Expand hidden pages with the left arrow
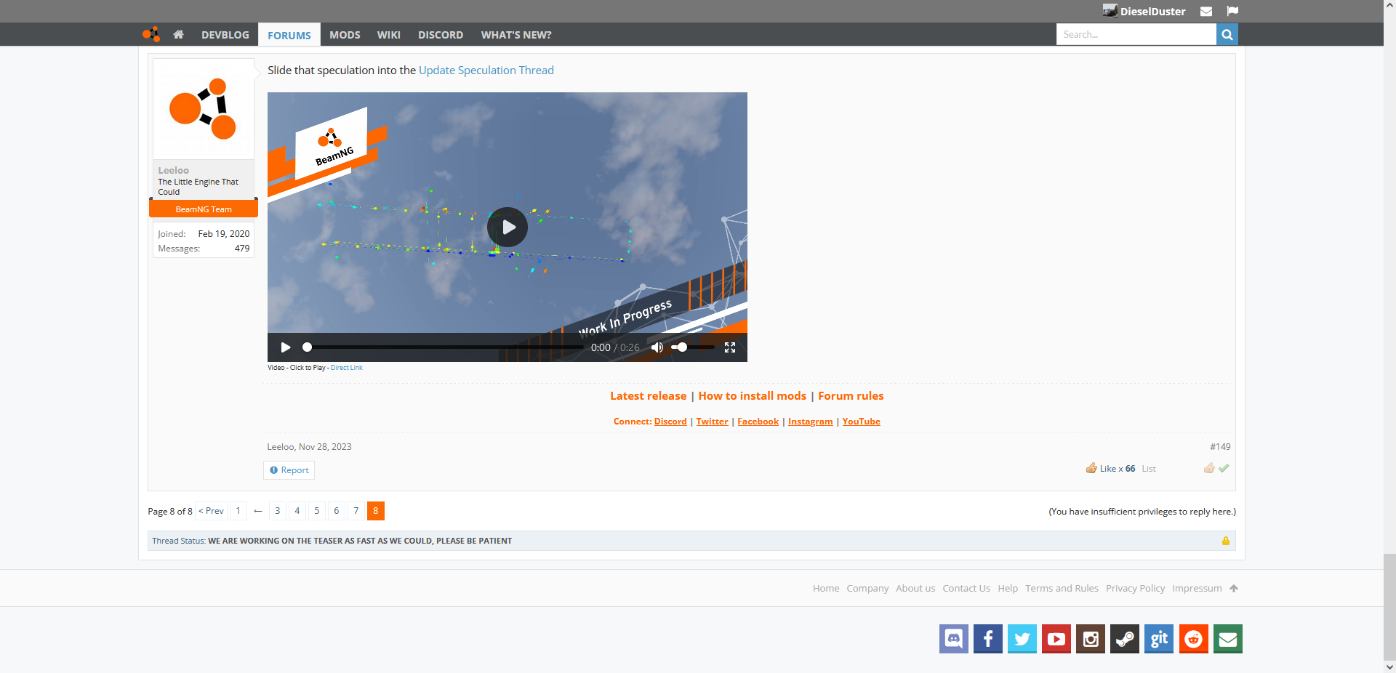The height and width of the screenshot is (673, 1396). pos(258,511)
